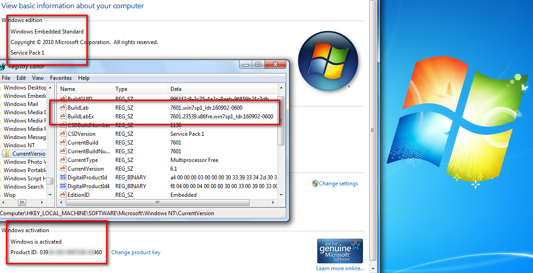Select the Windows Mail key in tree
The width and height of the screenshot is (533, 273).
point(21,104)
